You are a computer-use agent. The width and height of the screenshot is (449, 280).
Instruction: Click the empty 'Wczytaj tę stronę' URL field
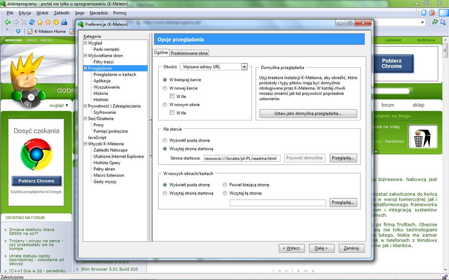(x=278, y=203)
